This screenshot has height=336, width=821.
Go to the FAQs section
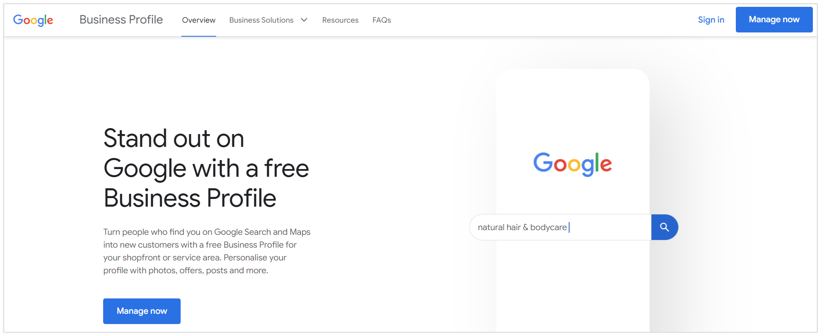pyautogui.click(x=381, y=20)
